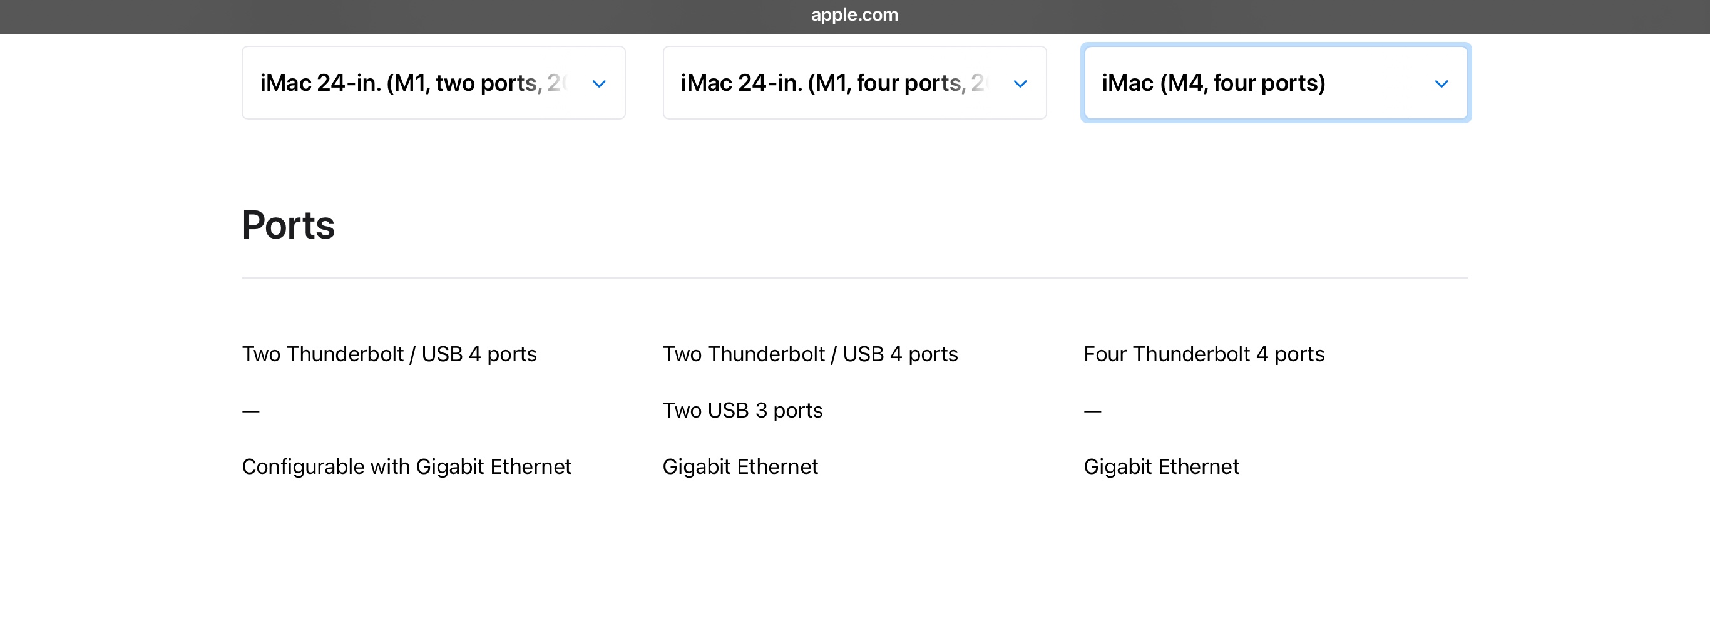Click the apple.com address bar
Screen dimensions: 1710x626
point(854,14)
